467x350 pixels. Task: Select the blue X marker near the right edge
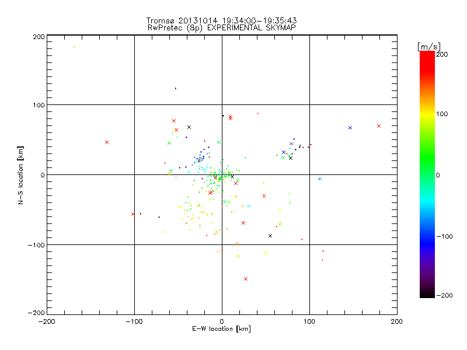click(350, 128)
